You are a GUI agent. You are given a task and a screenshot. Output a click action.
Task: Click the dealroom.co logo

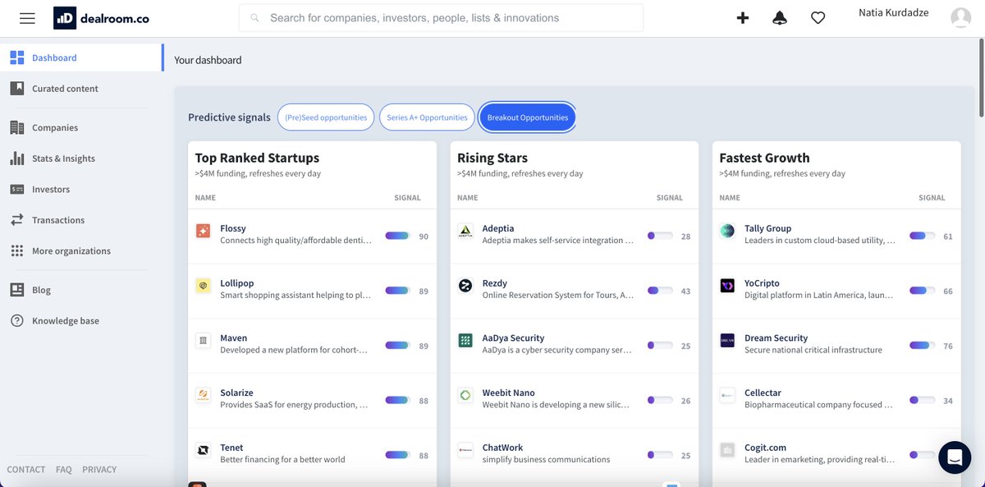101,18
